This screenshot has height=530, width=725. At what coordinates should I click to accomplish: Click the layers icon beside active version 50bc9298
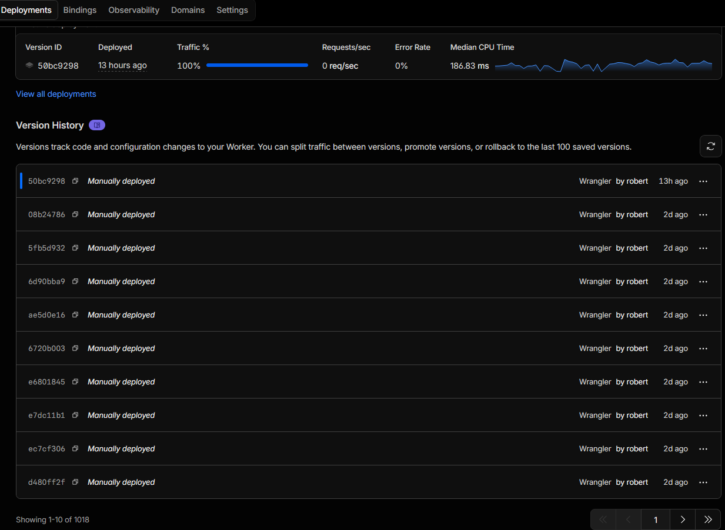coord(29,66)
